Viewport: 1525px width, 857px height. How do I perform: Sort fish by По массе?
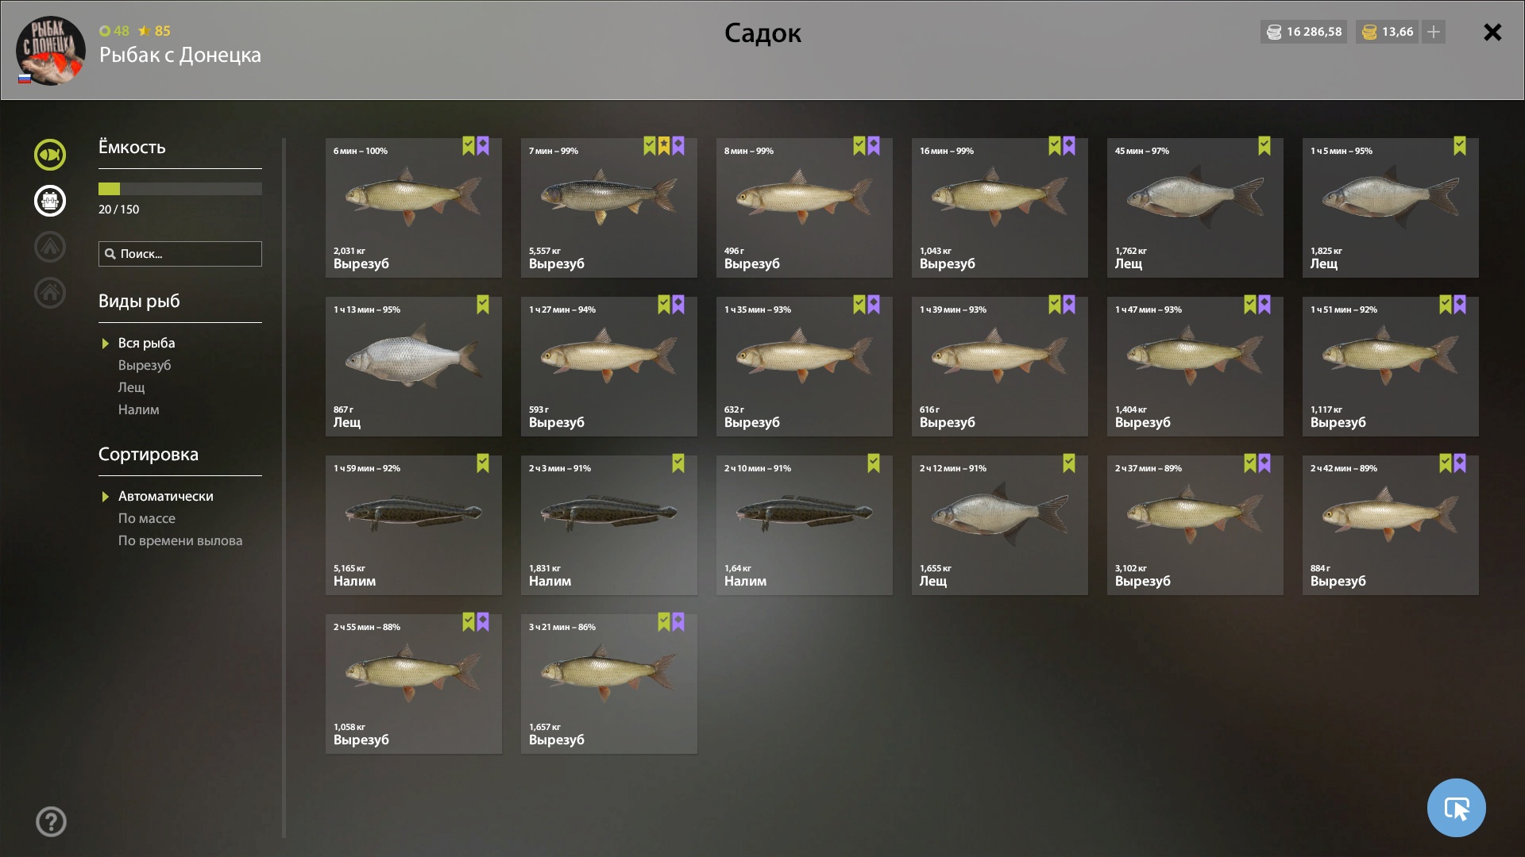(147, 518)
